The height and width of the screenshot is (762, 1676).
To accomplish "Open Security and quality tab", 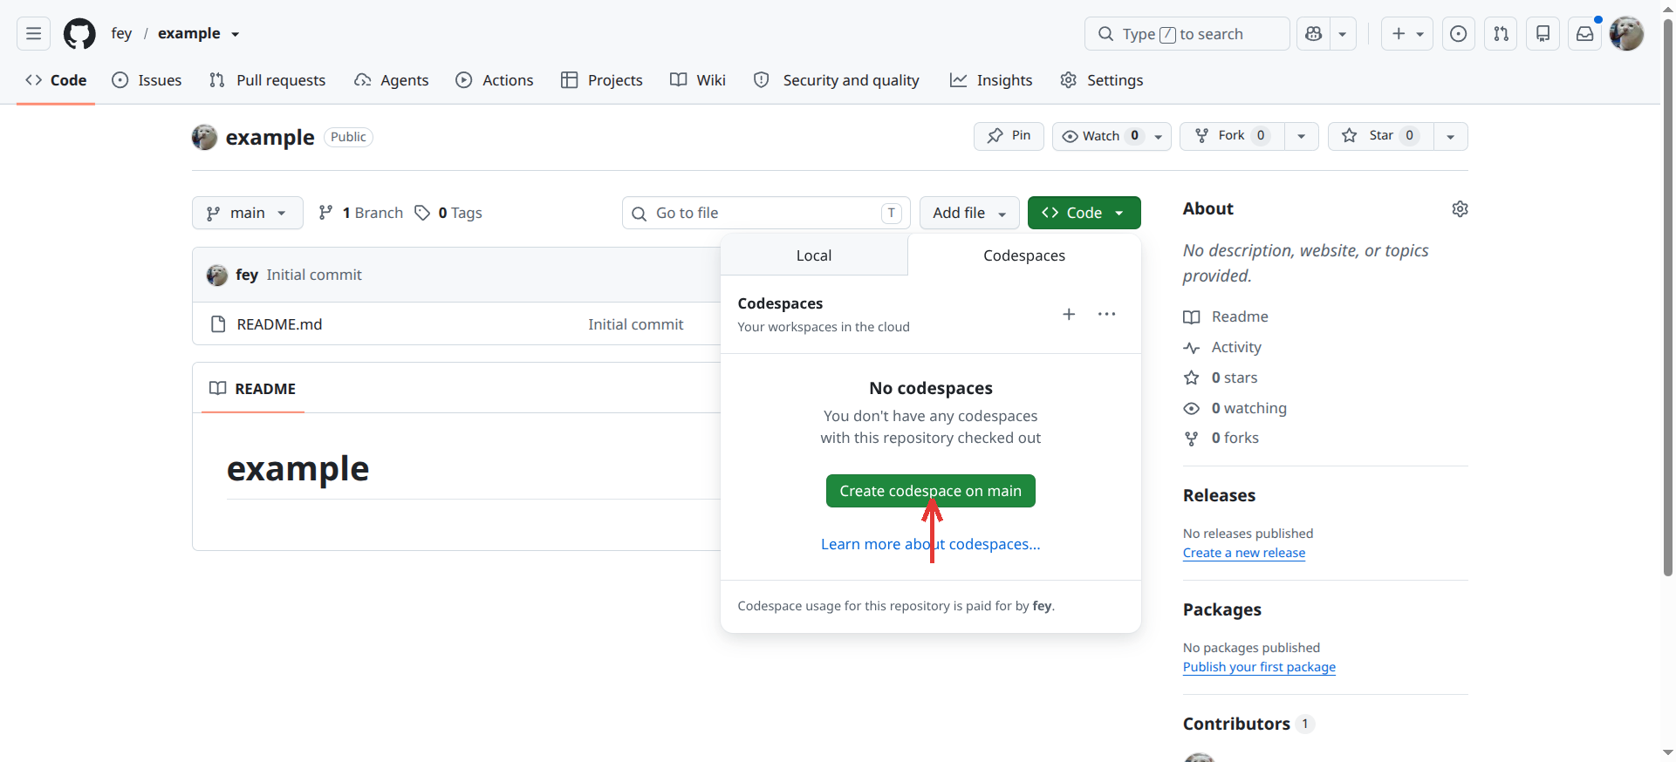I will click(x=837, y=80).
